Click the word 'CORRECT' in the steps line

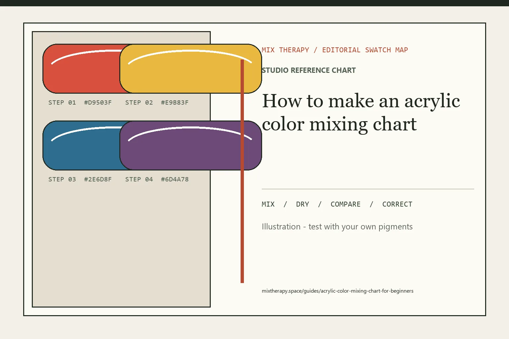pyautogui.click(x=397, y=204)
